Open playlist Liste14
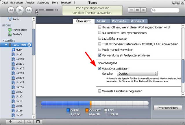Viewport: 185px width, 125px height. click(18, 78)
